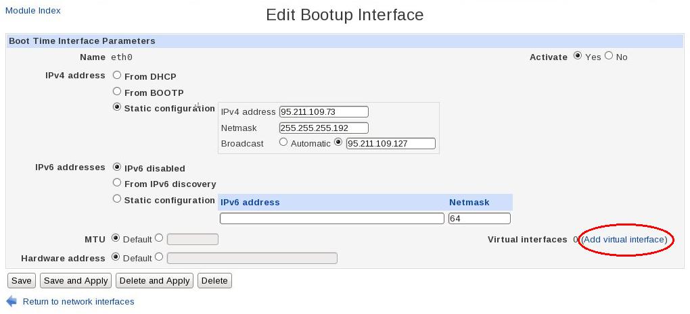Open Add virtual interface link

coord(624,240)
